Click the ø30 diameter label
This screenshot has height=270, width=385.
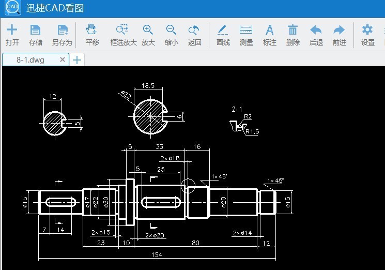point(106,202)
